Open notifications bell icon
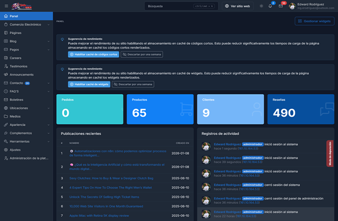 [x=270, y=6]
